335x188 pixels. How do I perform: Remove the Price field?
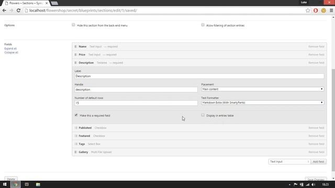coord(316,54)
